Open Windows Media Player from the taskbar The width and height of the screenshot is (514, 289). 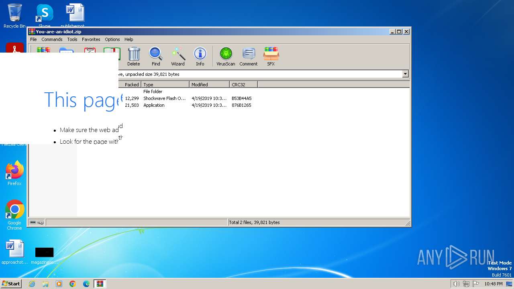[59, 284]
